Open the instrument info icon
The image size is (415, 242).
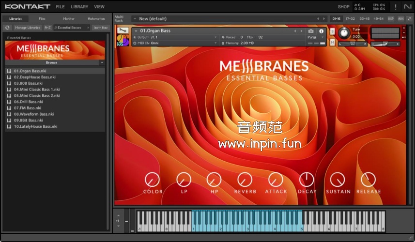point(321,31)
